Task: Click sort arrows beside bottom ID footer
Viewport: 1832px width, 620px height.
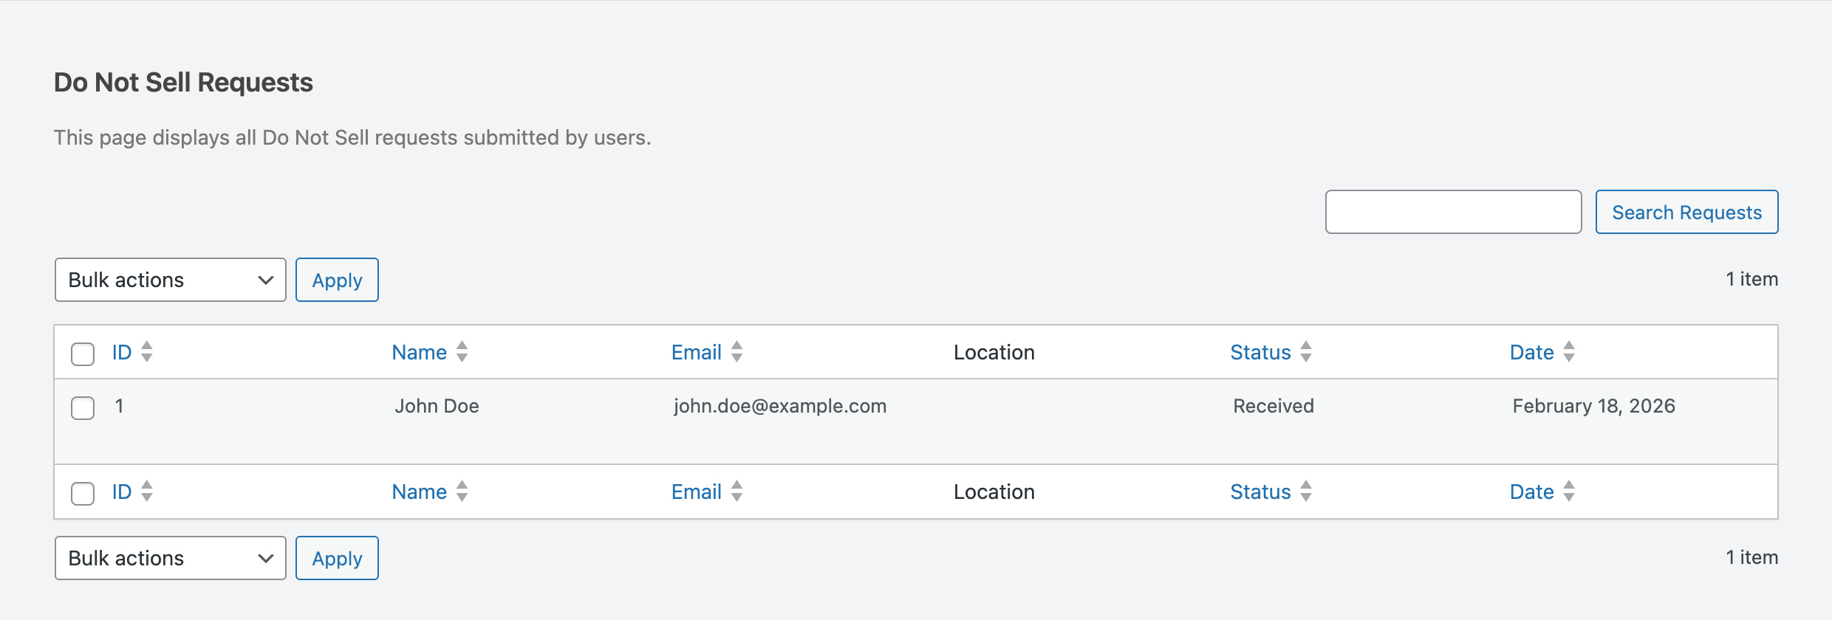Action: click(147, 492)
